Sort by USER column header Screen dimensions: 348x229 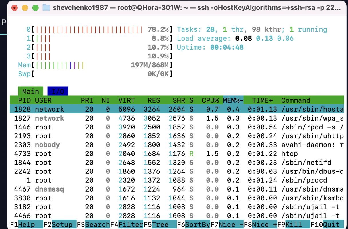point(43,100)
